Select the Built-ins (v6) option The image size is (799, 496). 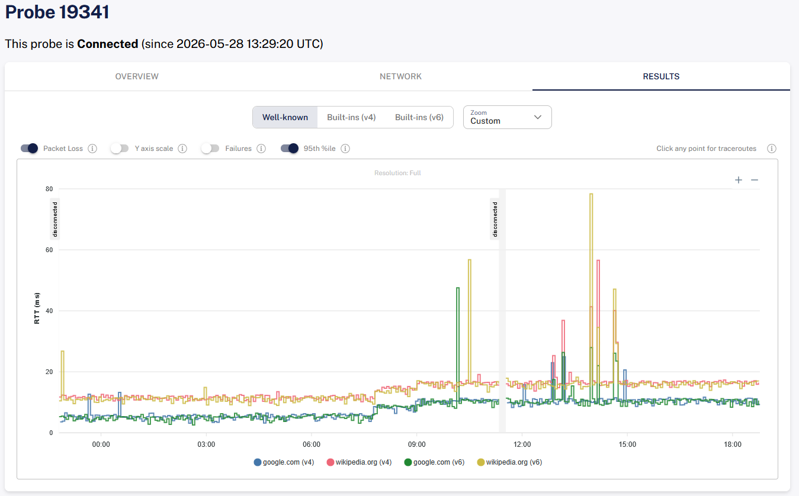click(x=419, y=117)
